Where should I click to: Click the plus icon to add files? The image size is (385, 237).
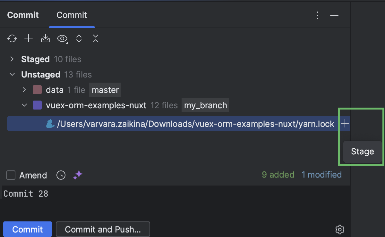coord(29,38)
